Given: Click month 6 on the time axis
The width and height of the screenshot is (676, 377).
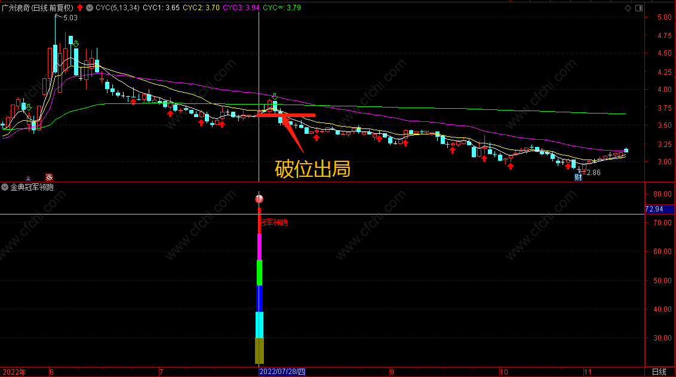Looking at the screenshot, I should tap(52, 372).
